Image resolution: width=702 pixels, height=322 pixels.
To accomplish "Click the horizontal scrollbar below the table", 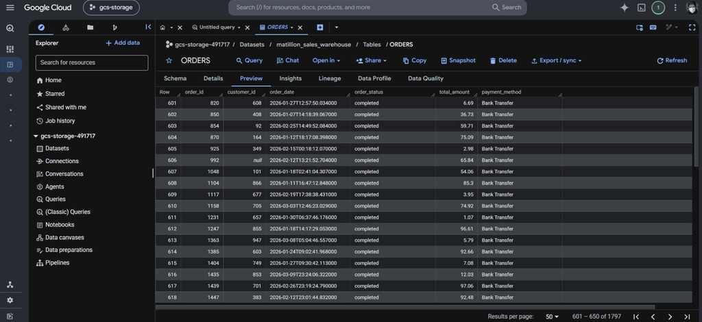I will 405,307.
